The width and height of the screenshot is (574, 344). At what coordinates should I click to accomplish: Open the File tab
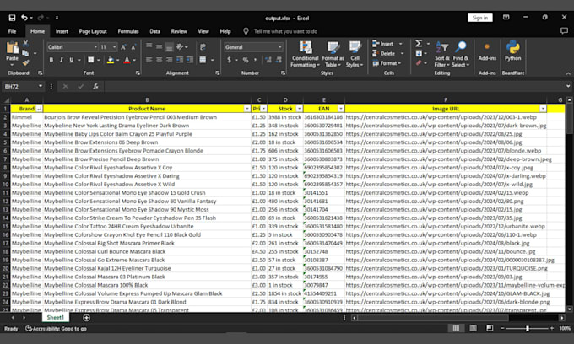click(x=12, y=31)
